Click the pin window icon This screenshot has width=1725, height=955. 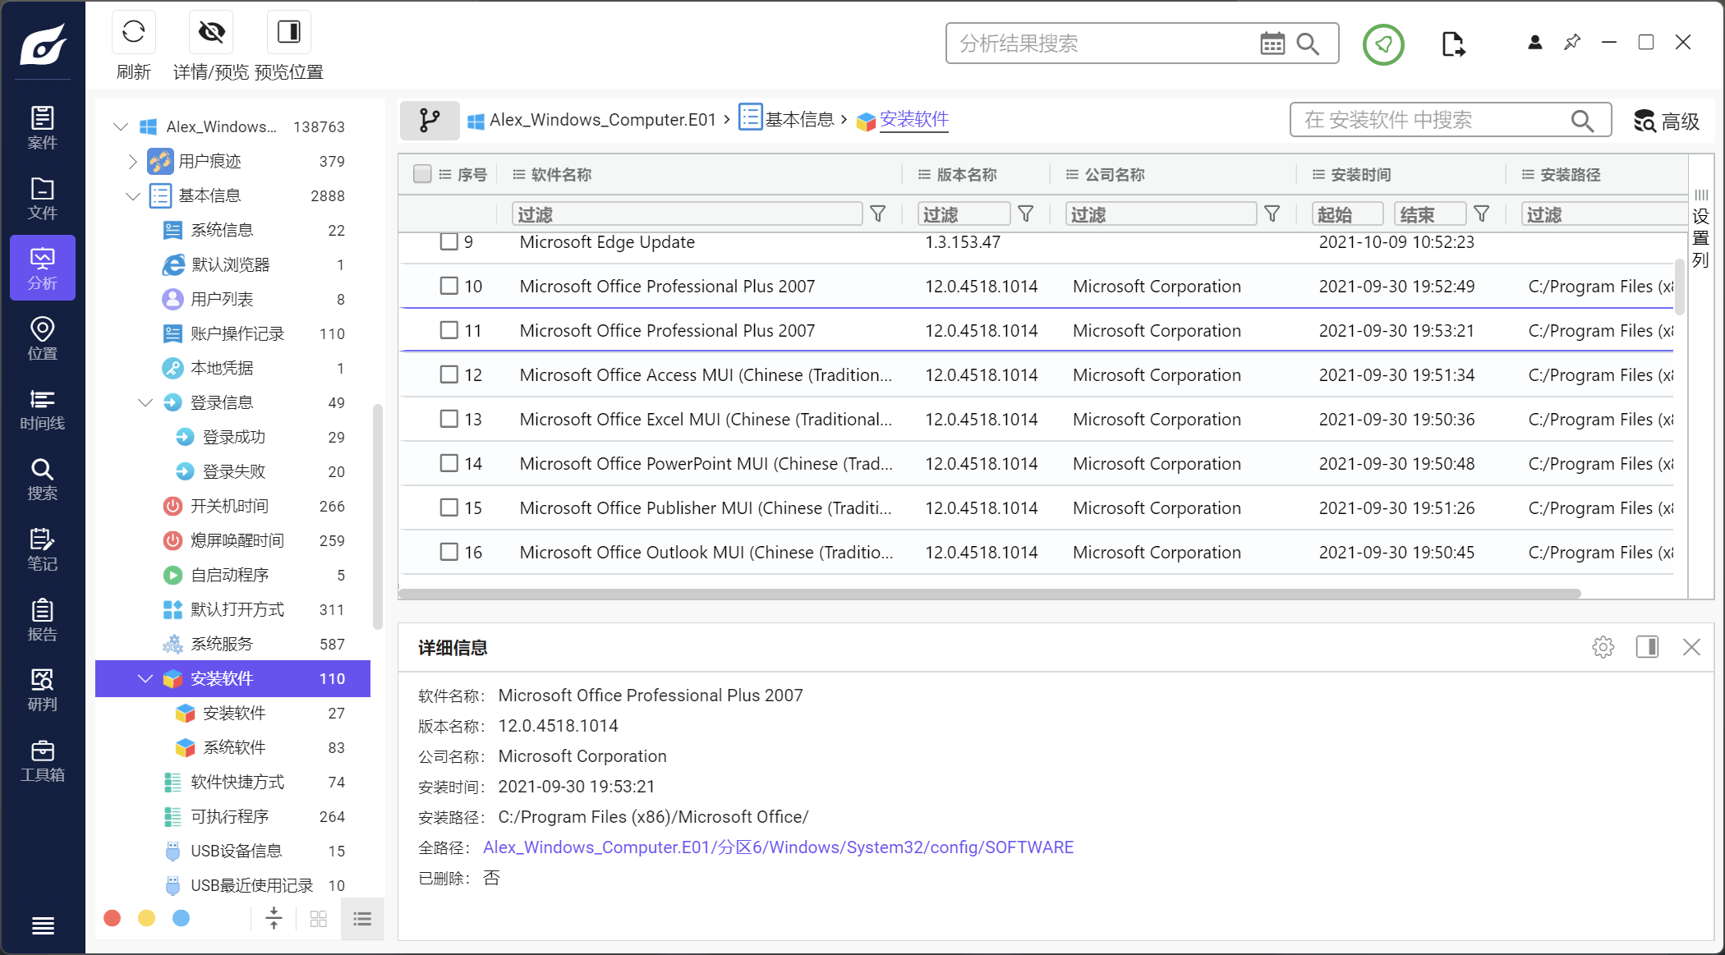(x=1572, y=43)
